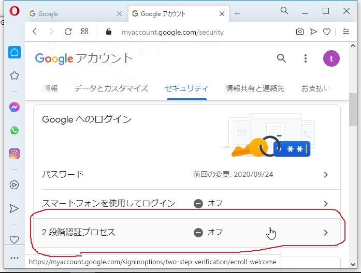Viewport: 361px width, 273px height.
Task: Maximize the Opera window
Action: (x=326, y=11)
